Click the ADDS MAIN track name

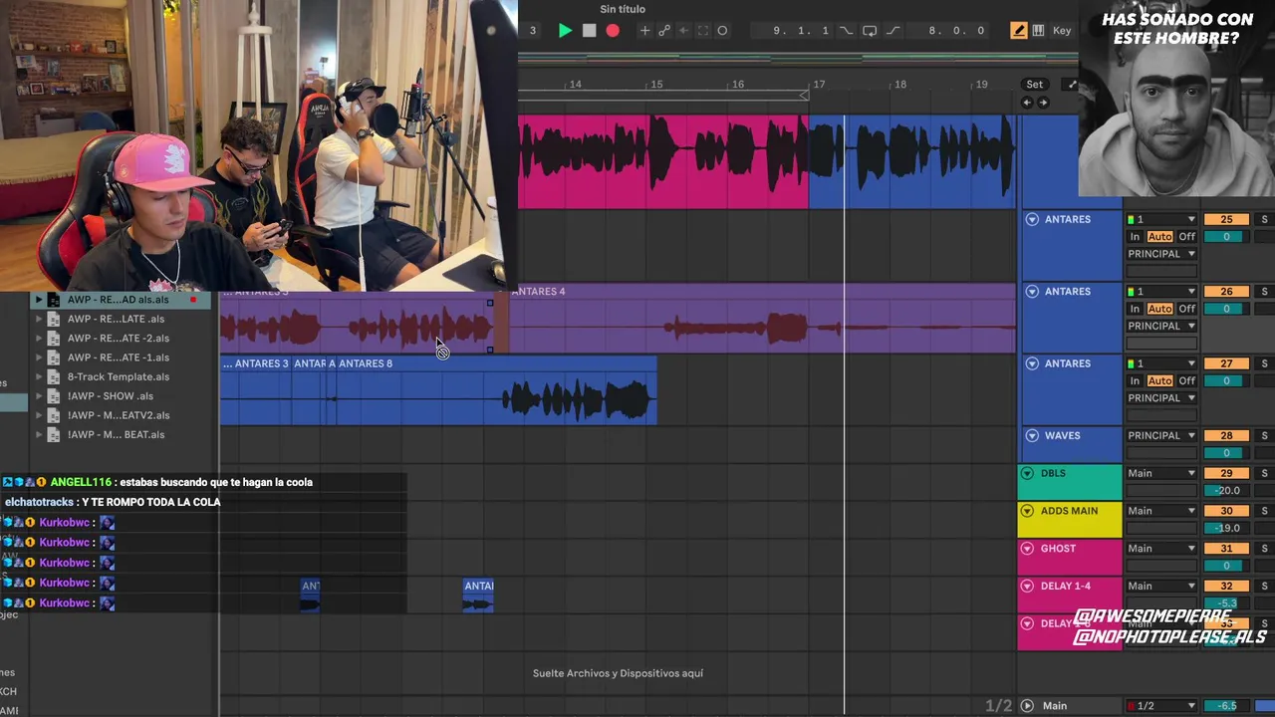(1069, 511)
